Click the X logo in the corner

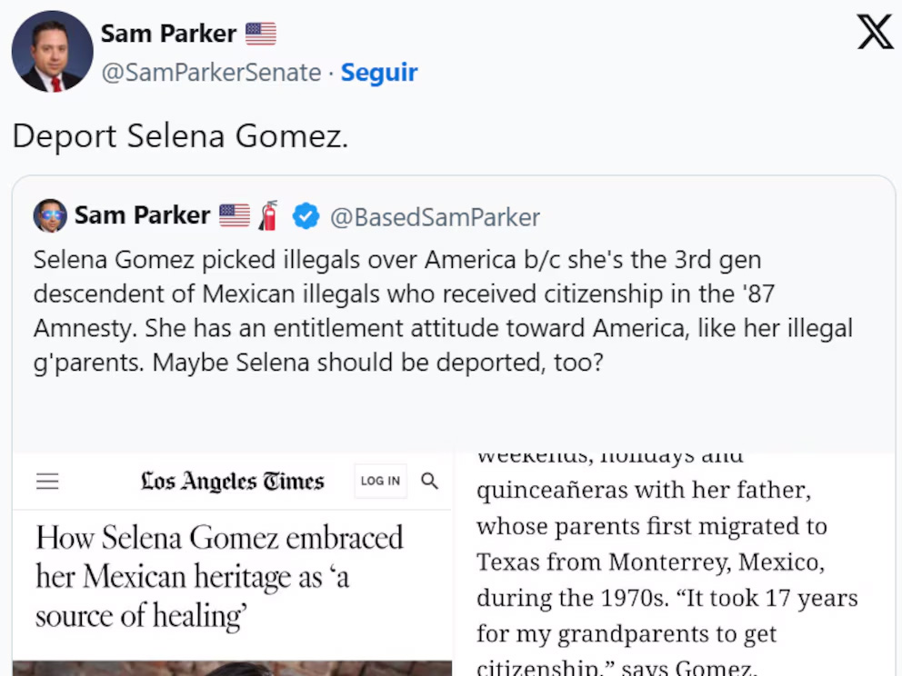[875, 34]
